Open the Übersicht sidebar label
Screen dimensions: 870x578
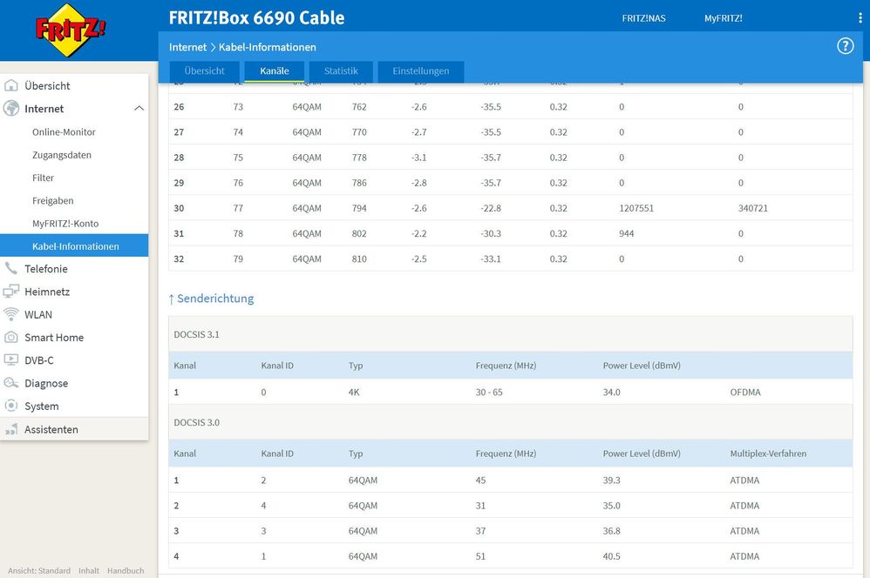[x=47, y=86]
